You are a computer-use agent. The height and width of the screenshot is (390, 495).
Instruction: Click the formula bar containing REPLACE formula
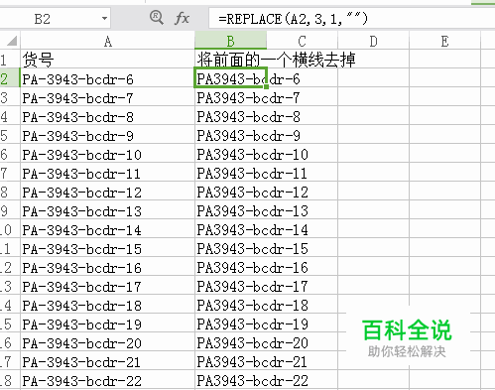point(352,19)
